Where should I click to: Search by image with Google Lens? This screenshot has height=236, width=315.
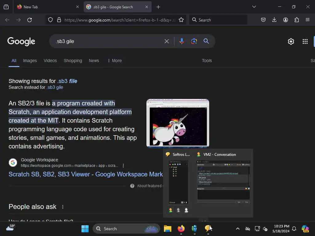coord(194,41)
